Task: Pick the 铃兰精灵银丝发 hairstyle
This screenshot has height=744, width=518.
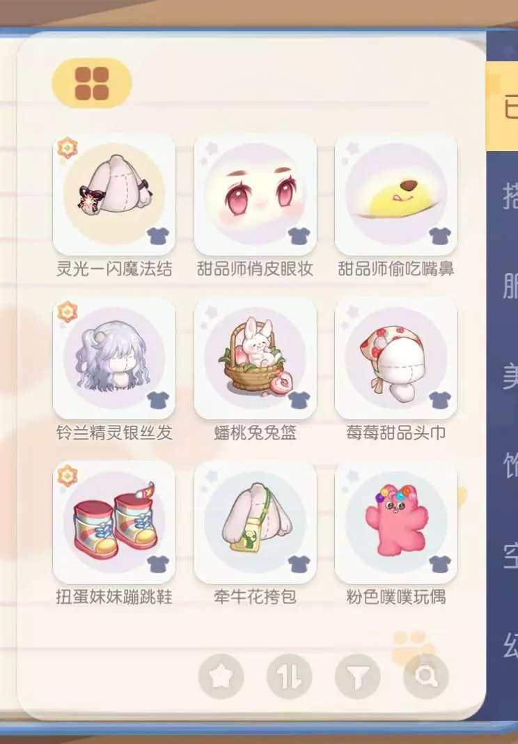Action: click(x=114, y=359)
